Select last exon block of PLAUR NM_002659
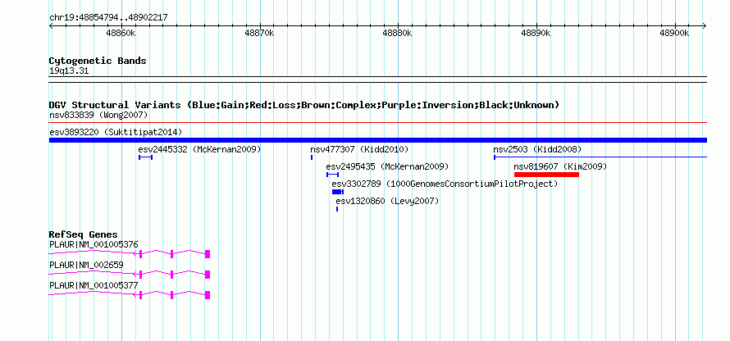 click(208, 274)
